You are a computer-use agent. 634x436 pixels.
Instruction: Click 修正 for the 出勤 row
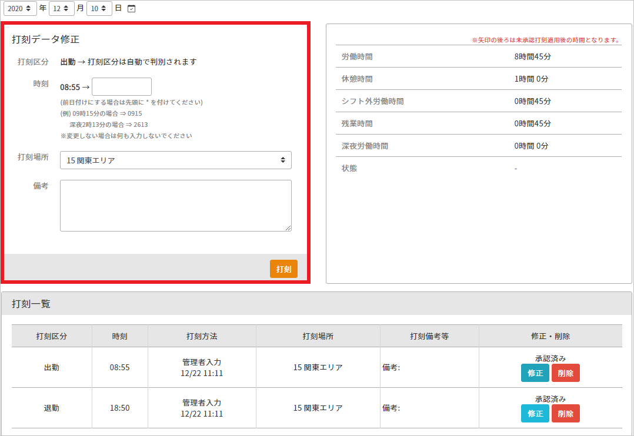535,373
